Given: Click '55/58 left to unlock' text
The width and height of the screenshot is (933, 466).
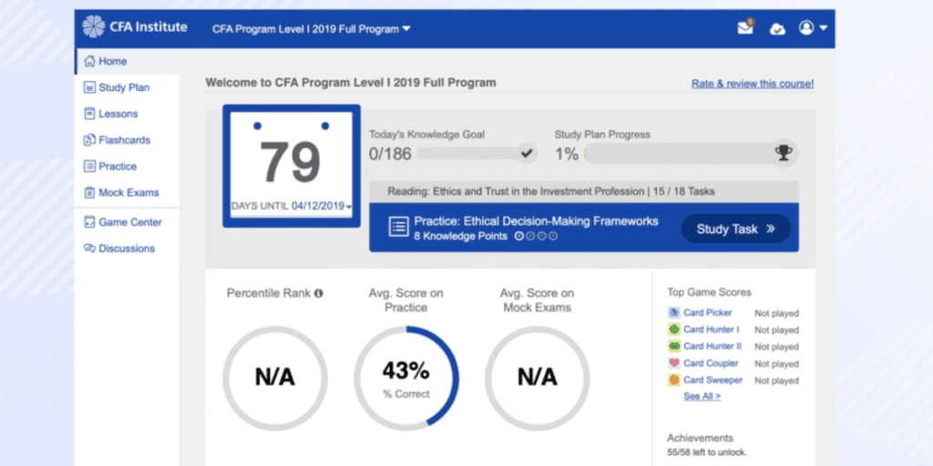Looking at the screenshot, I should [707, 452].
